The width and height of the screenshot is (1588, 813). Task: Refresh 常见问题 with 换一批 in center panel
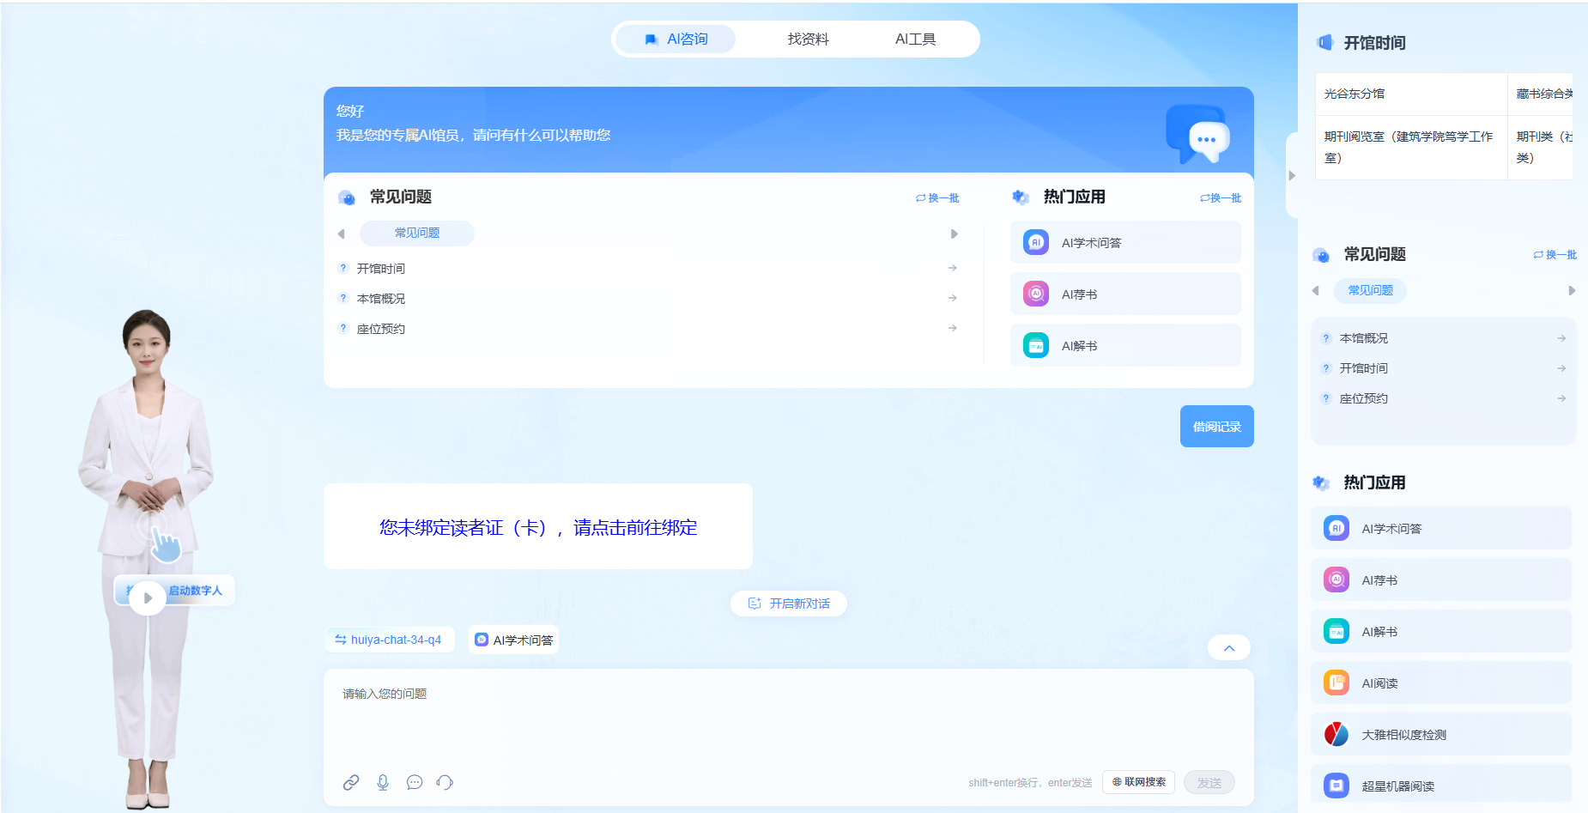point(937,198)
